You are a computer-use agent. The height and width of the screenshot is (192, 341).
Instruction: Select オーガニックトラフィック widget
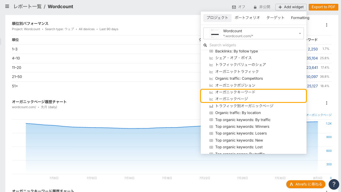click(237, 72)
